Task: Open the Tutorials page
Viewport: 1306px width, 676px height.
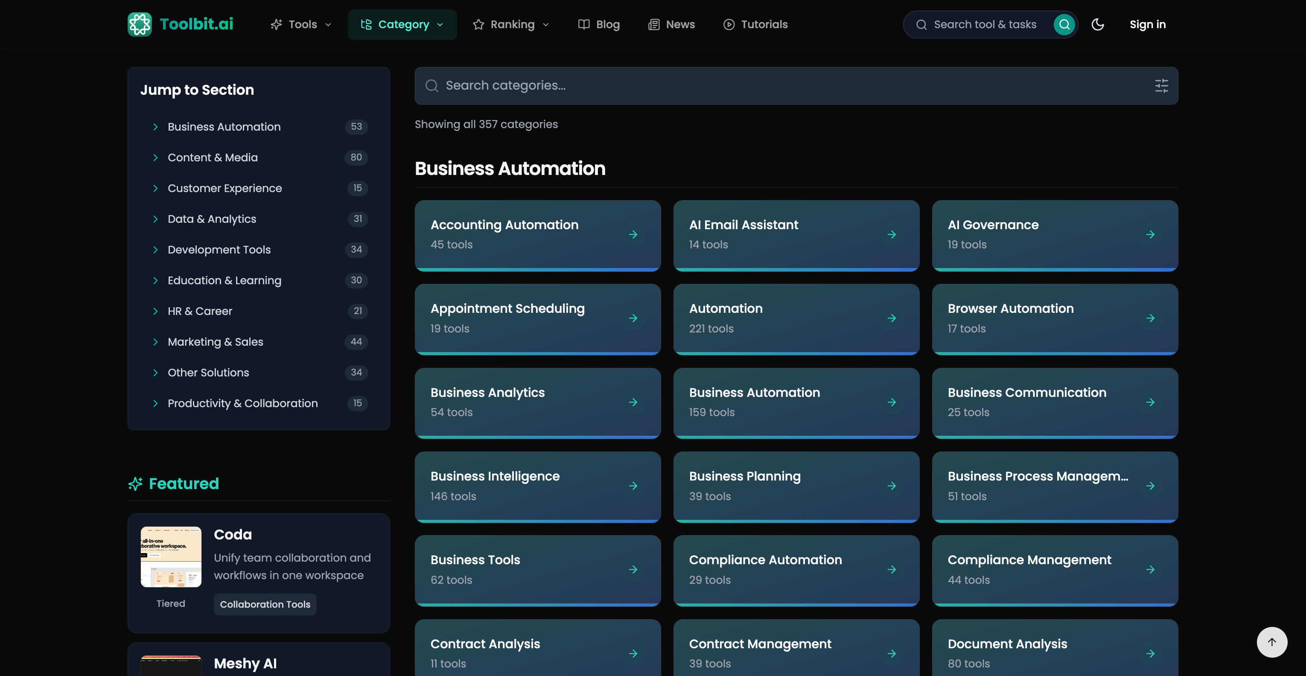Action: coord(755,24)
